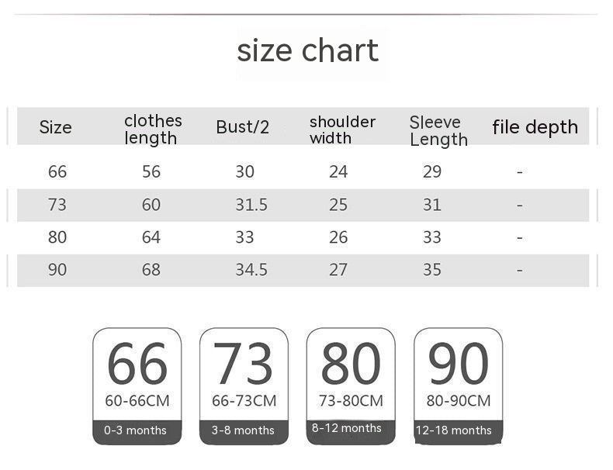Click the Bust/2 column header

click(x=243, y=127)
